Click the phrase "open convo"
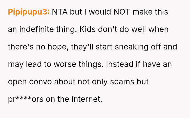 [30, 82]
